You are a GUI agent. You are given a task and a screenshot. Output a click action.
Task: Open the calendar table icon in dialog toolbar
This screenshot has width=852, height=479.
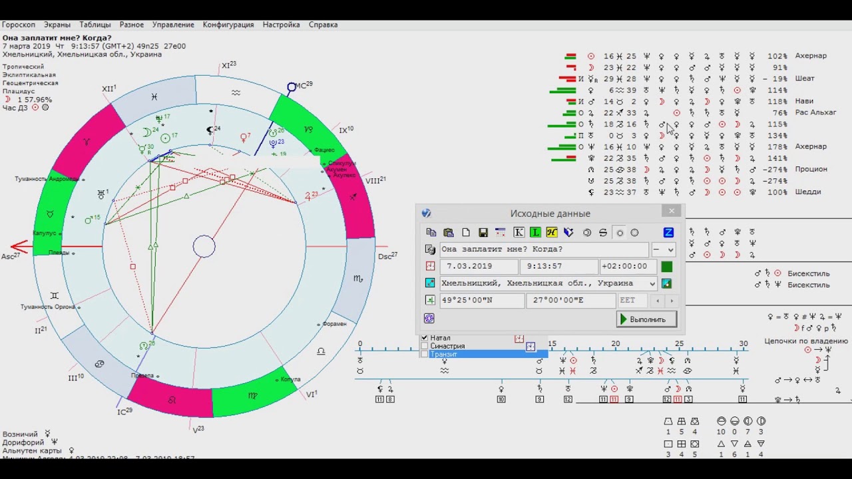point(501,232)
